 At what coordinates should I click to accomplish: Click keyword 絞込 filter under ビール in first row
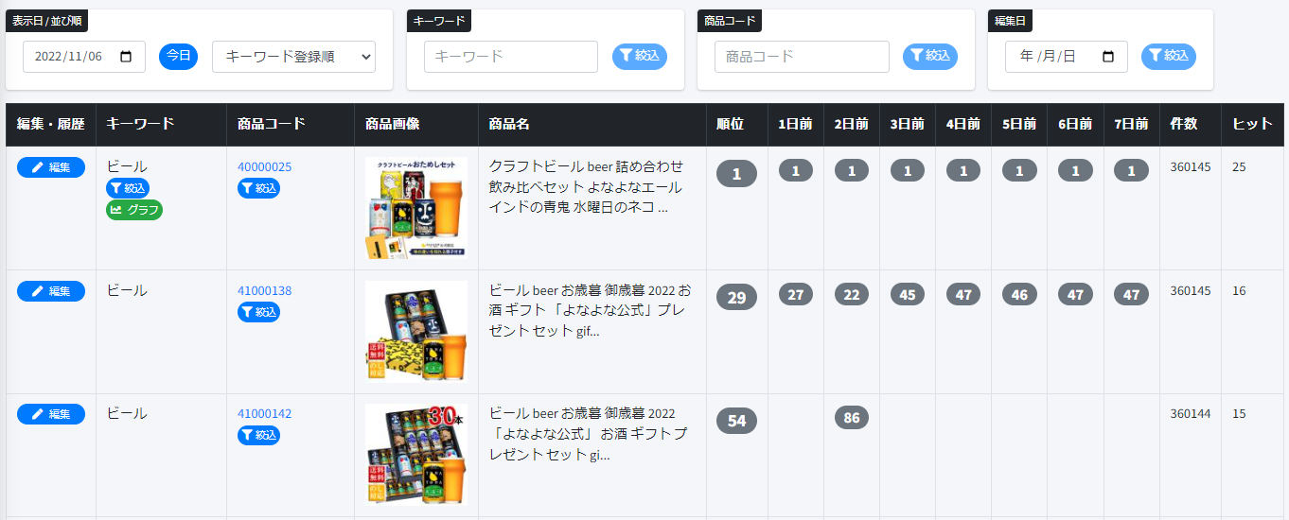pyautogui.click(x=128, y=188)
